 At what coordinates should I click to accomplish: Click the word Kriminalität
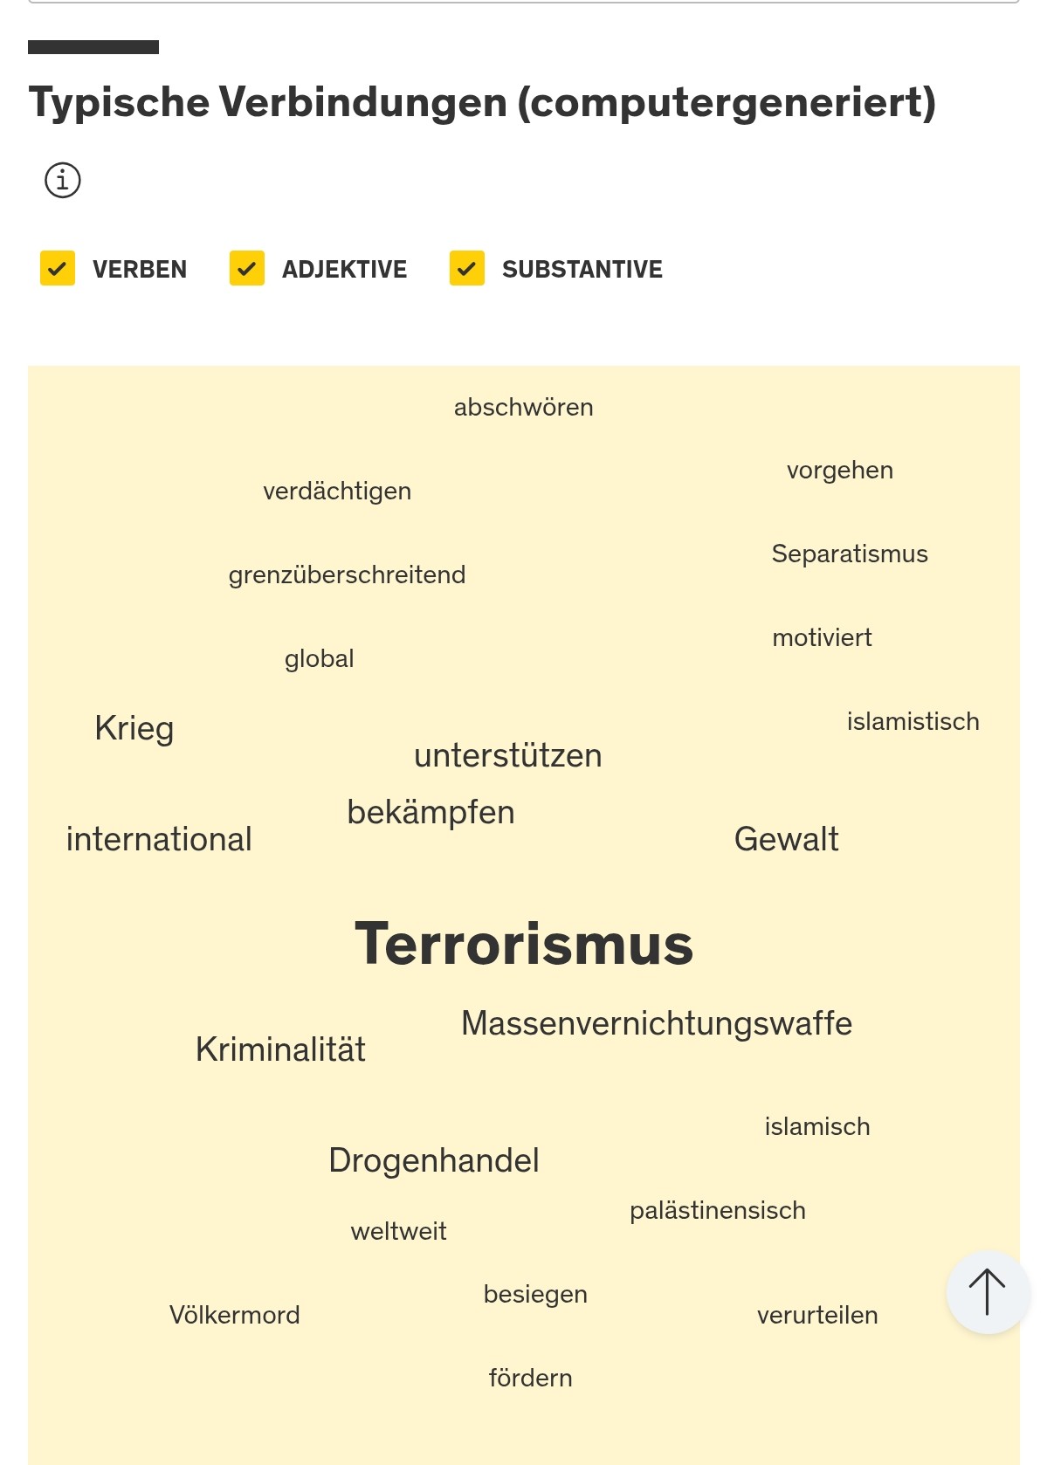coord(280,1049)
